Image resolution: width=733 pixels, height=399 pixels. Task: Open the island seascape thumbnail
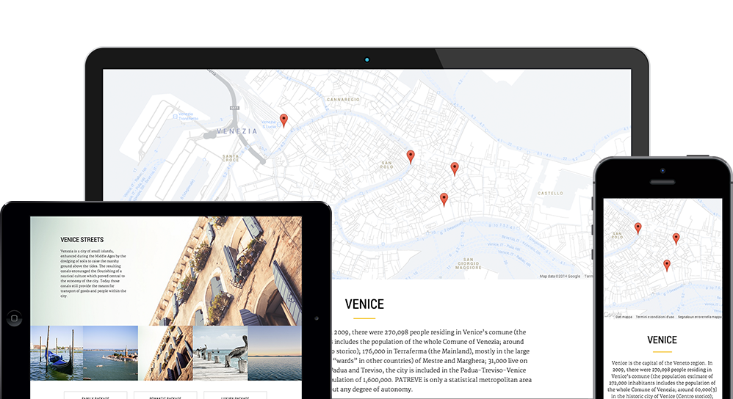tap(110, 353)
